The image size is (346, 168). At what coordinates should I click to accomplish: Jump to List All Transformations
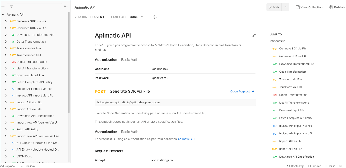pyautogui.click(x=294, y=103)
